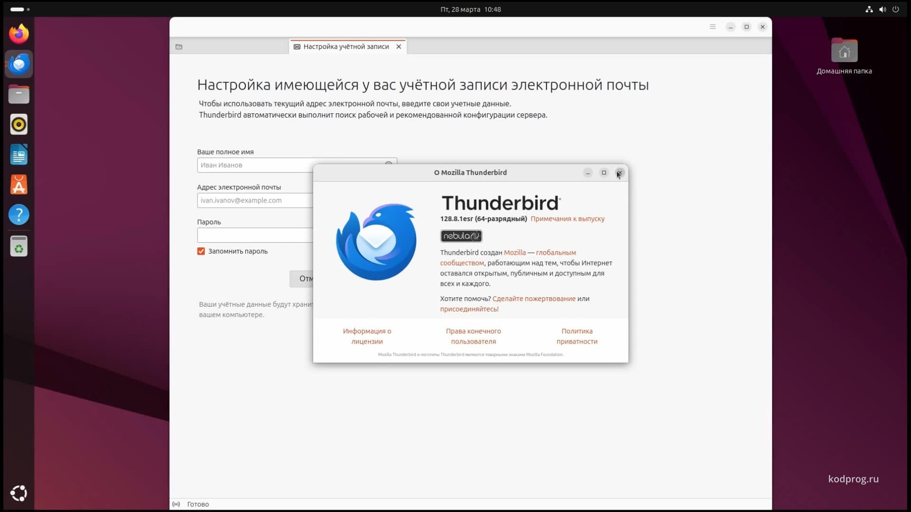Toggle the Запомнить пароль checkbox
Image resolution: width=911 pixels, height=512 pixels.
click(x=201, y=251)
